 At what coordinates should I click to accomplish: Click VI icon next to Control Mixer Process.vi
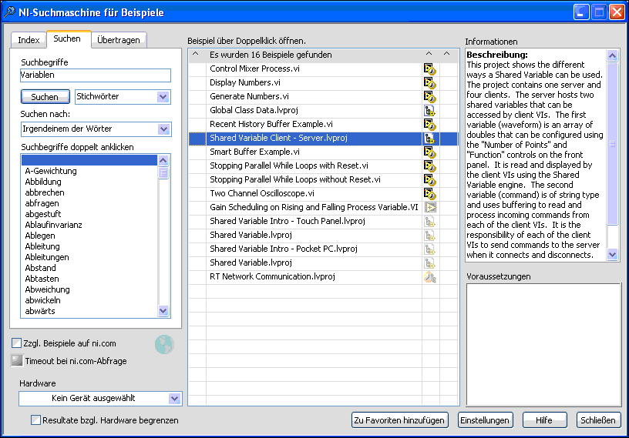[429, 69]
